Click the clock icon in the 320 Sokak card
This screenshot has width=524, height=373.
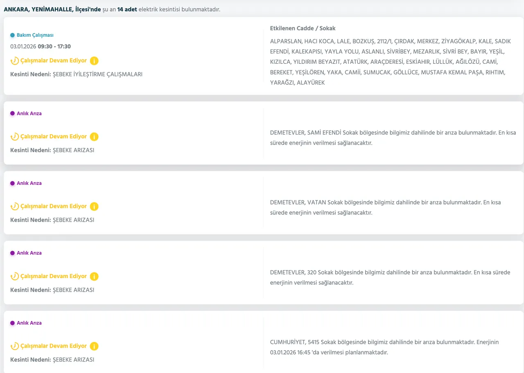pos(15,276)
